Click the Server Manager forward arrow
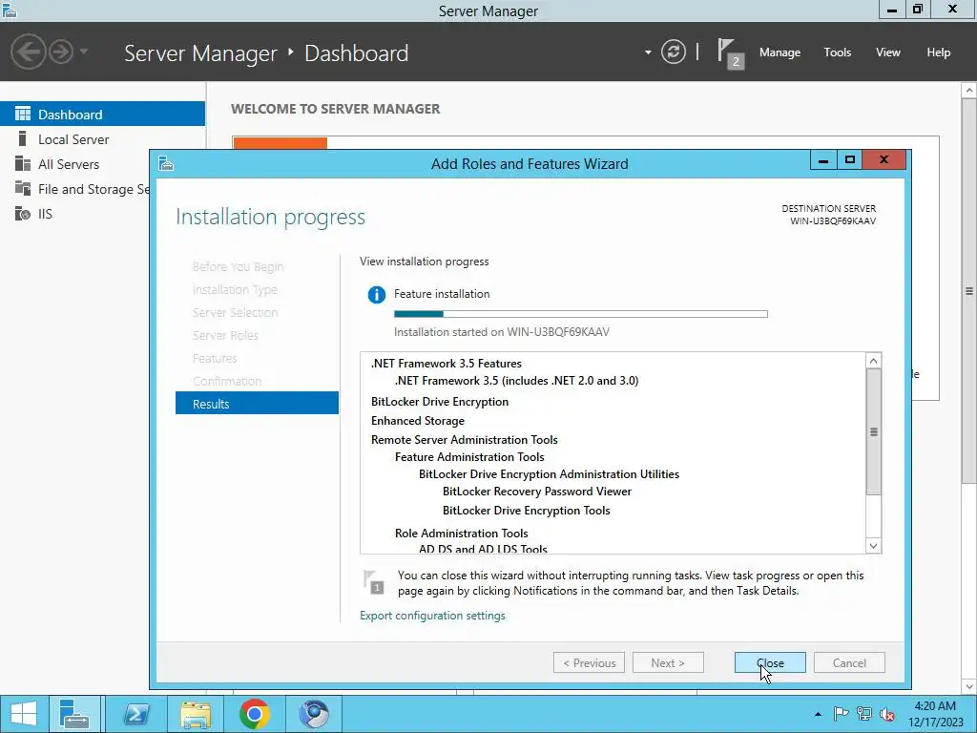 [x=61, y=52]
